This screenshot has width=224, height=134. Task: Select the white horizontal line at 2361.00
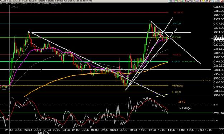105,70
